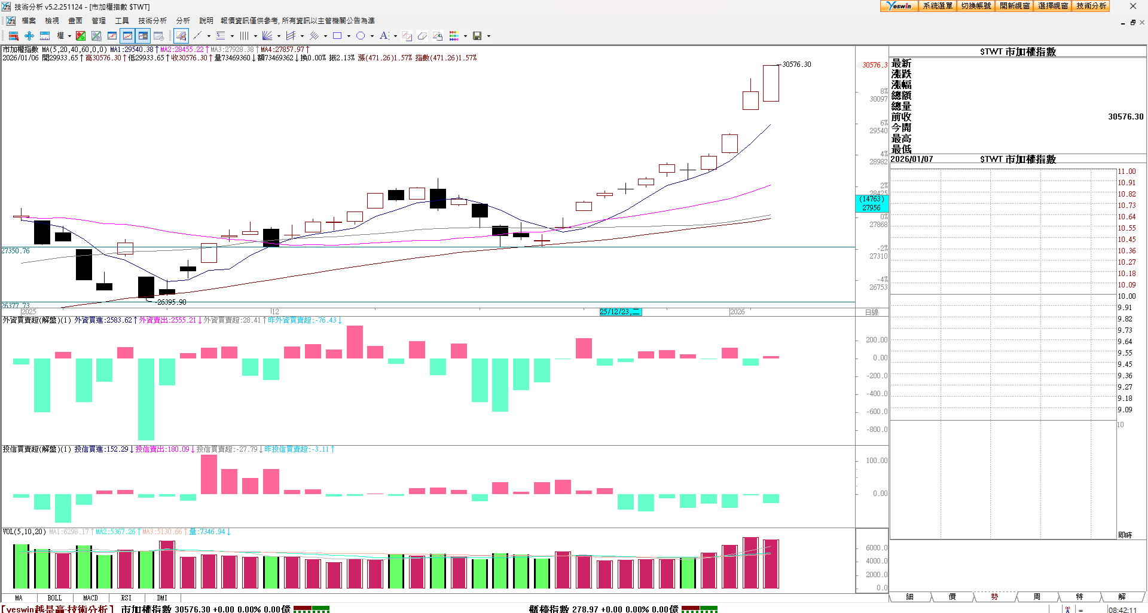Switch to the MACD indicator tab
This screenshot has width=1148, height=613.
point(90,597)
